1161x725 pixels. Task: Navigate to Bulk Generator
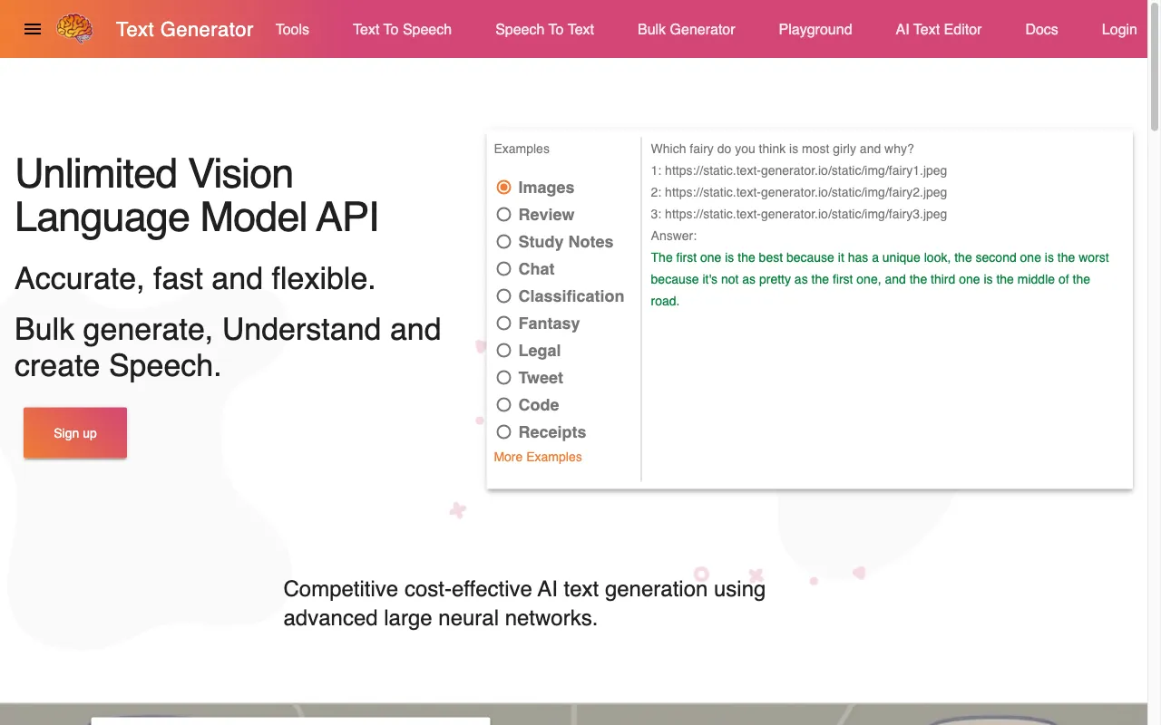coord(687,29)
